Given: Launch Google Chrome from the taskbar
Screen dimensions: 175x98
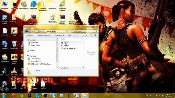Looking at the screenshot, I should tap(21, 96).
